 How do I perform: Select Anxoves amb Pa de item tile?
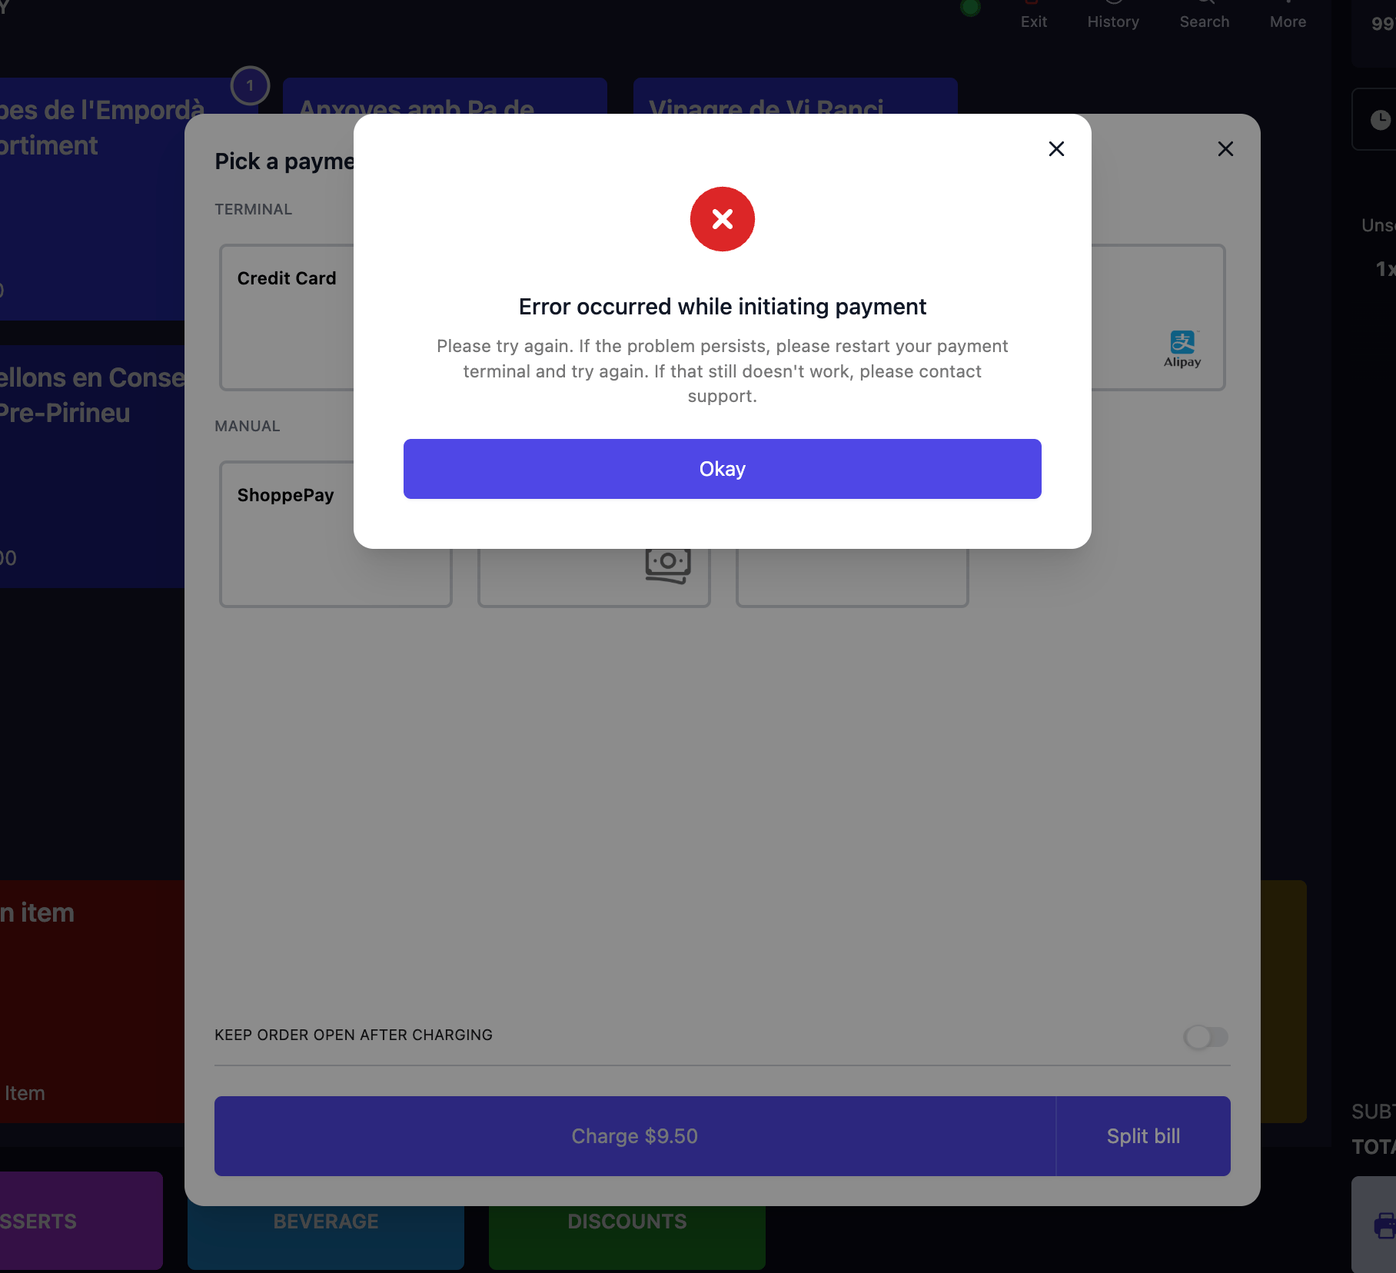pyautogui.click(x=444, y=96)
